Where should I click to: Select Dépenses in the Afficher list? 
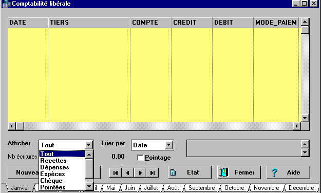[62, 167]
